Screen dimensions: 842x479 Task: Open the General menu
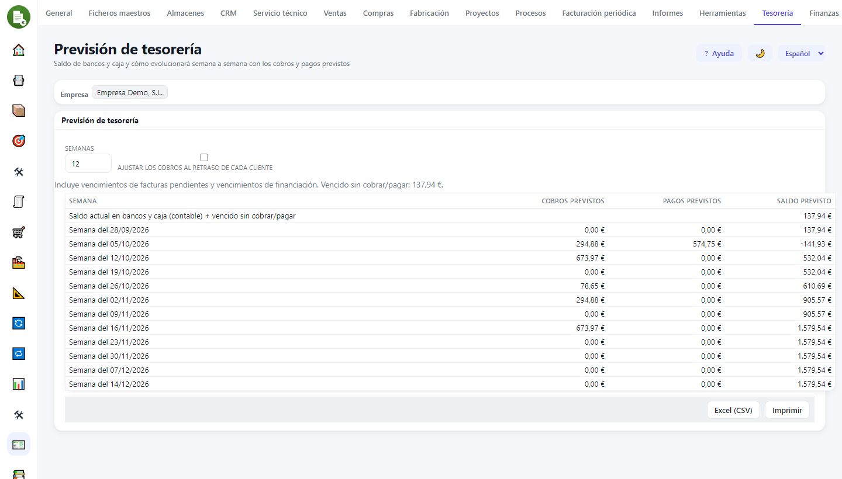59,13
